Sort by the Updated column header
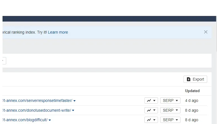The image size is (217, 124). [192, 91]
